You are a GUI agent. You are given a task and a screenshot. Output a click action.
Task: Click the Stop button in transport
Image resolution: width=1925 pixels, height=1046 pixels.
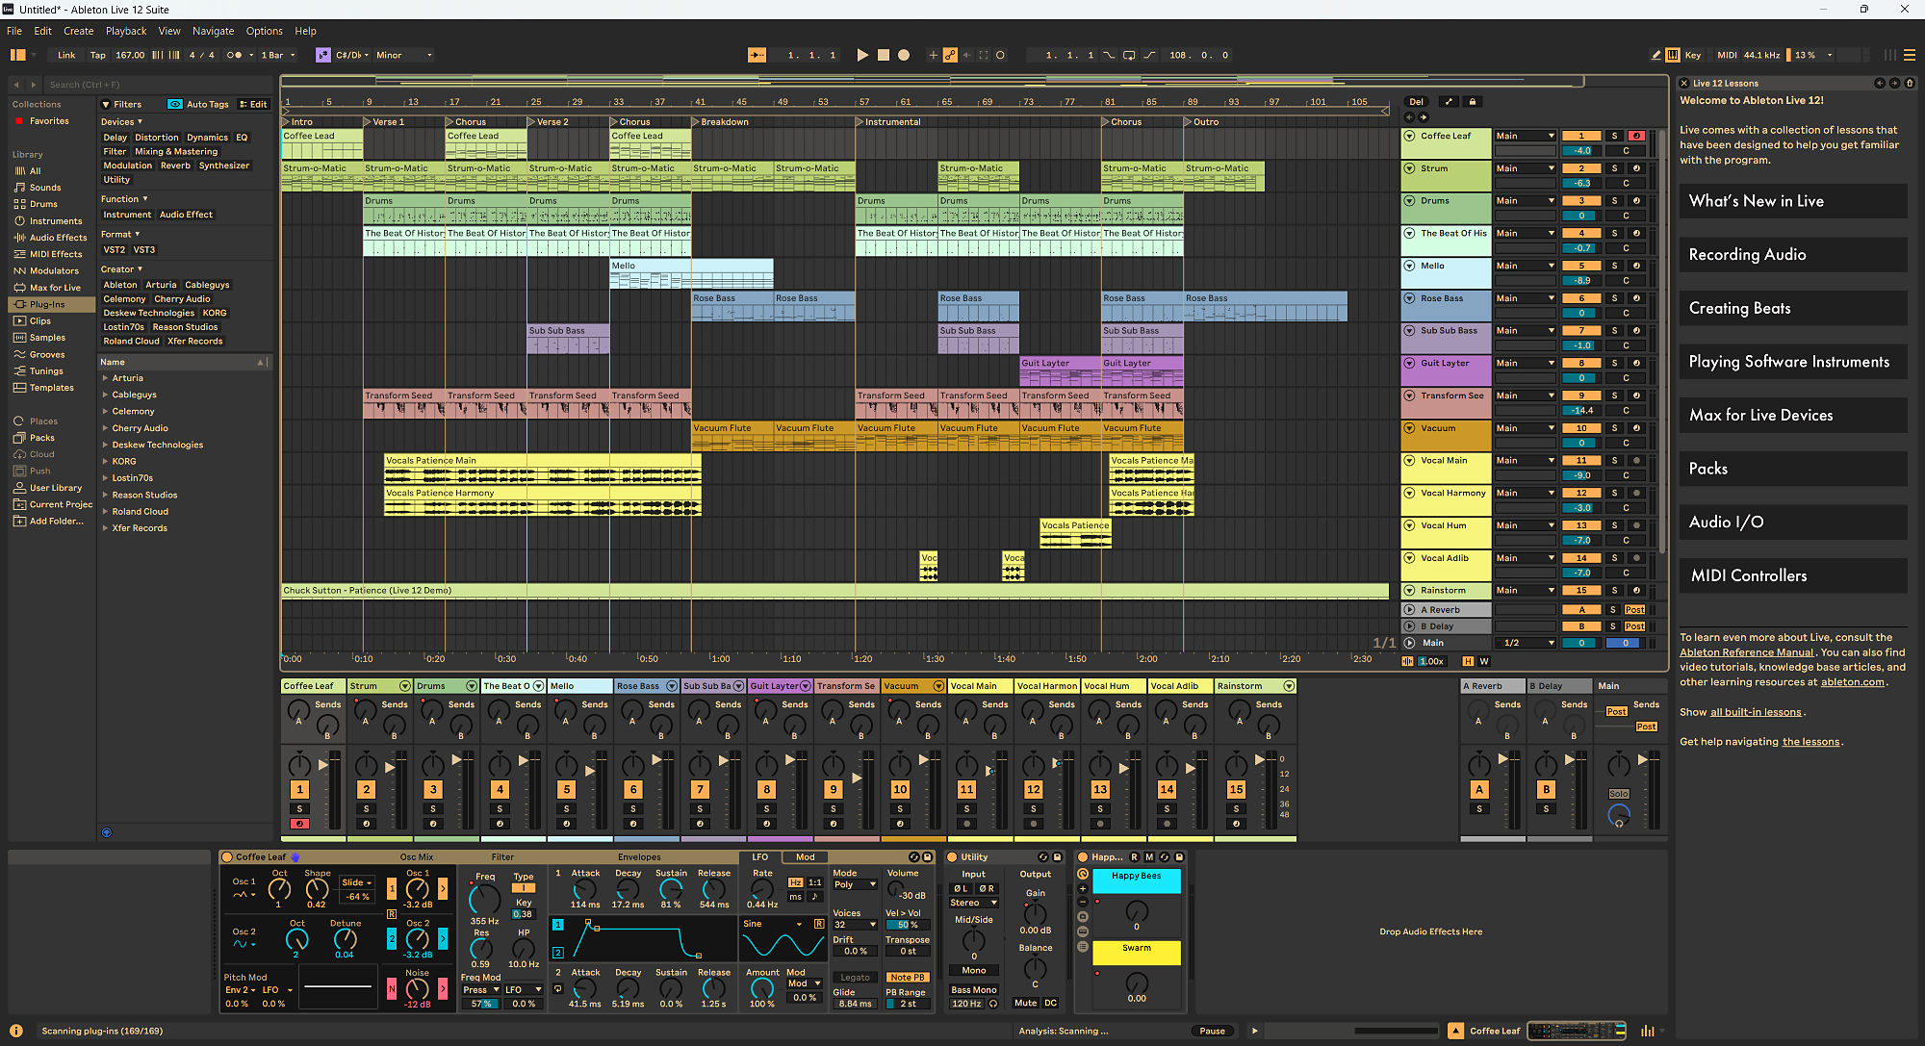pos(883,56)
